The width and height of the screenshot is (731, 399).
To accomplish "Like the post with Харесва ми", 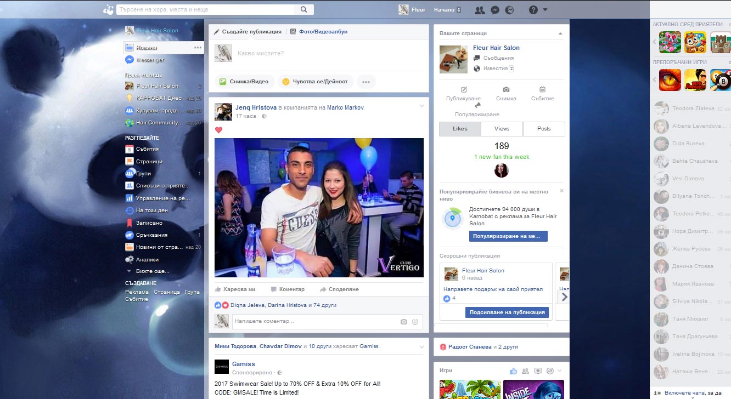I will (235, 289).
